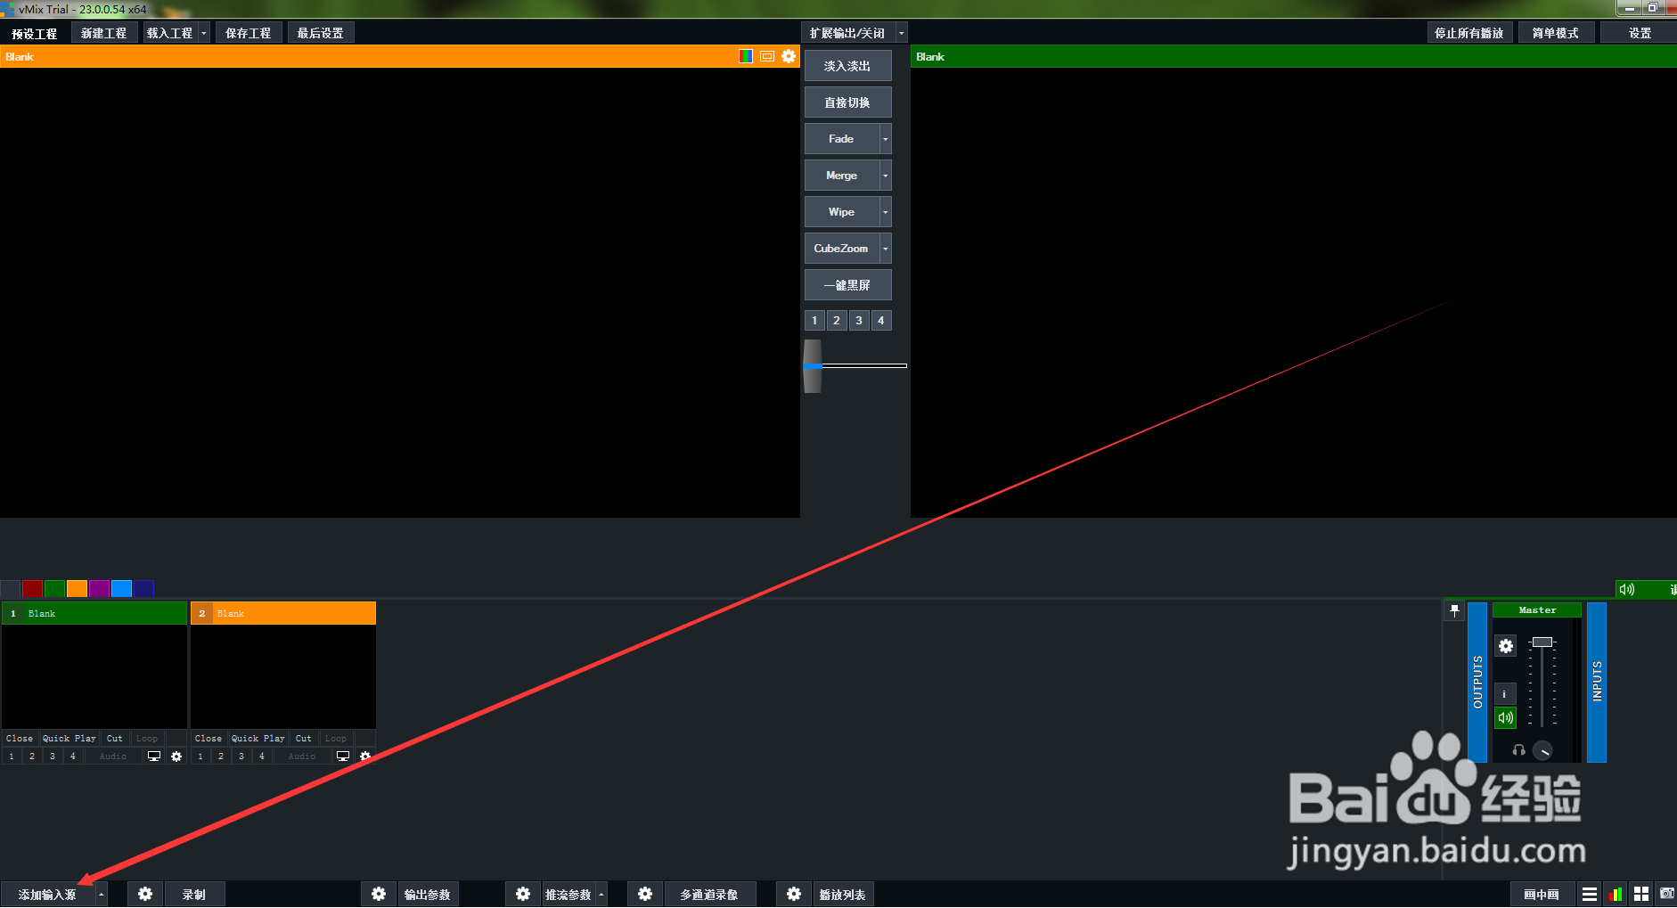Toggle the green speaker button above mixer
This screenshot has width=1677, height=908.
[x=1627, y=589]
